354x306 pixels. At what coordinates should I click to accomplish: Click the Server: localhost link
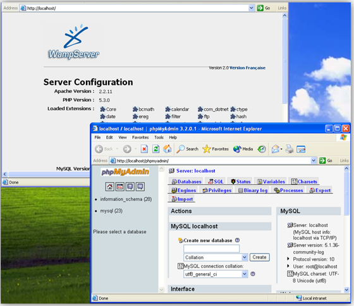(x=195, y=171)
